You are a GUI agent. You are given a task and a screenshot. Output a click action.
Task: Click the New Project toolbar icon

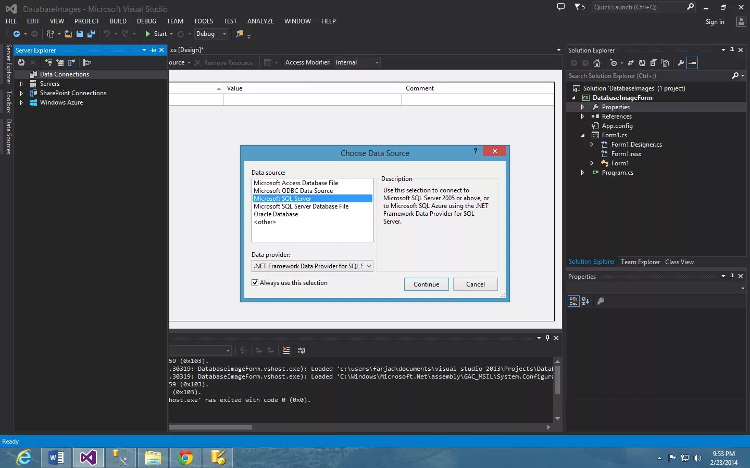(50, 34)
